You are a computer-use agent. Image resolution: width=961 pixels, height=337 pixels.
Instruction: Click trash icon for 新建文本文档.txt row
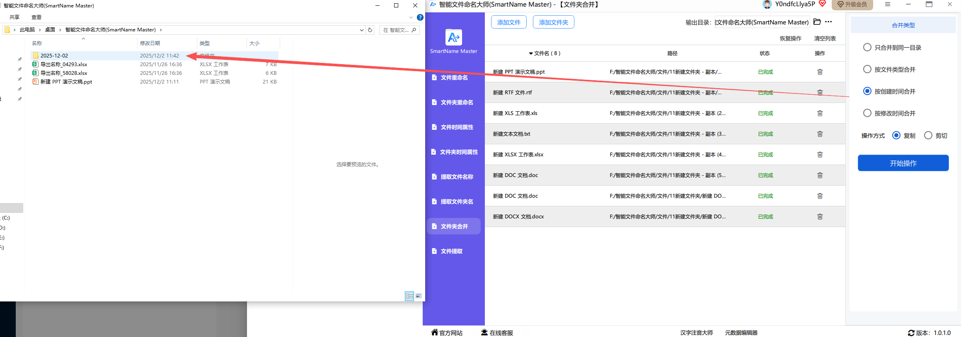pos(819,134)
